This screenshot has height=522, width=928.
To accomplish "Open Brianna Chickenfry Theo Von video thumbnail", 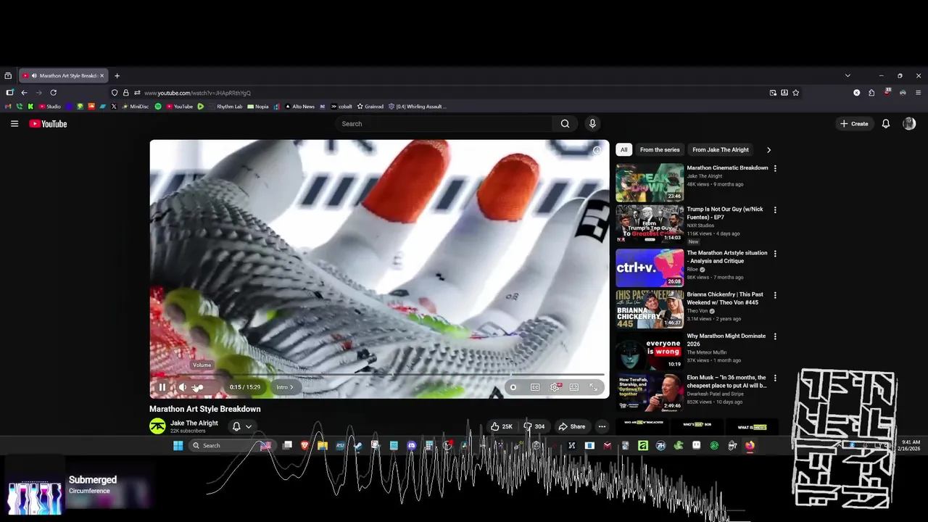I will [650, 309].
